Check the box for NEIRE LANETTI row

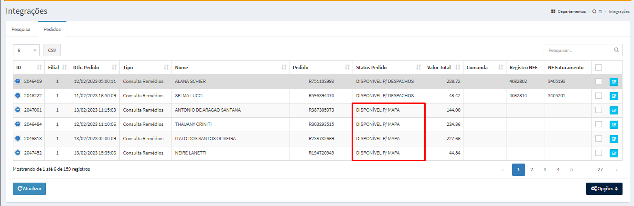[x=599, y=153]
